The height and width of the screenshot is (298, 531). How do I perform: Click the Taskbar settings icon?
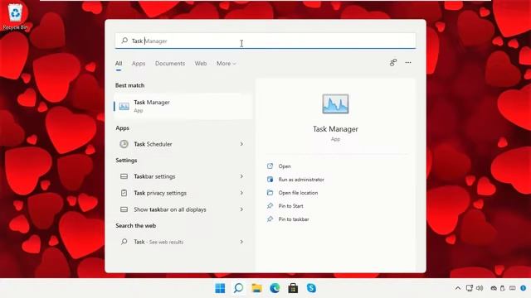click(124, 176)
